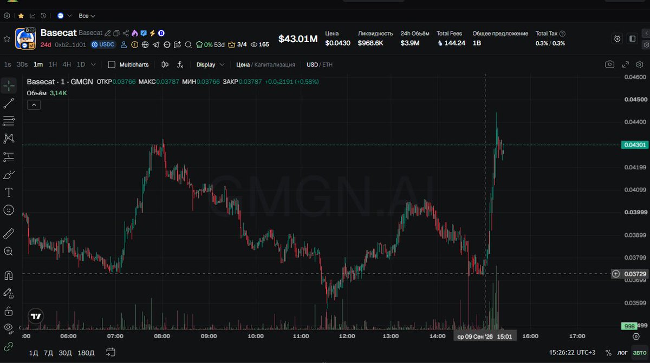Hide all drawings eye icon
Image resolution: width=650 pixels, height=363 pixels.
[9, 328]
